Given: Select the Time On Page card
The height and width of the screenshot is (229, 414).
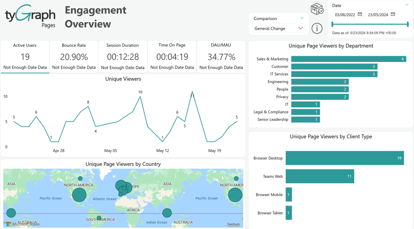Looking at the screenshot, I should pyautogui.click(x=172, y=56).
